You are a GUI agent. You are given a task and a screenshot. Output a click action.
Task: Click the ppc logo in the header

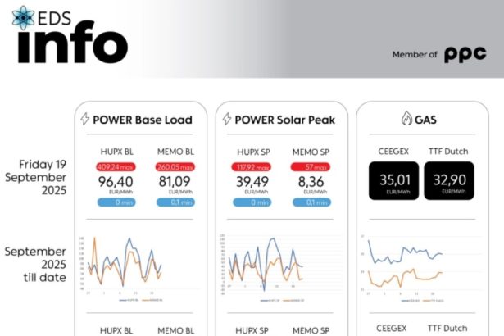[465, 55]
